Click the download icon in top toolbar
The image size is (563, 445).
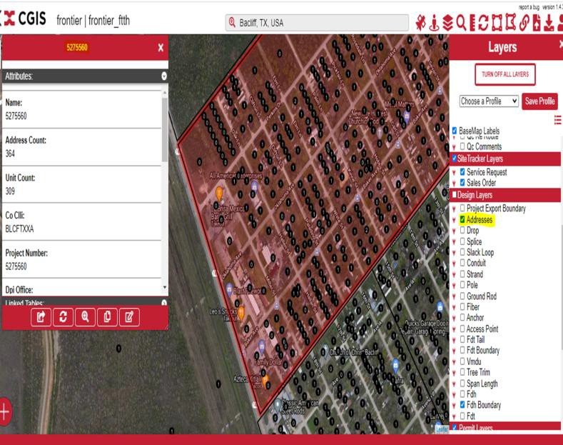click(x=549, y=22)
